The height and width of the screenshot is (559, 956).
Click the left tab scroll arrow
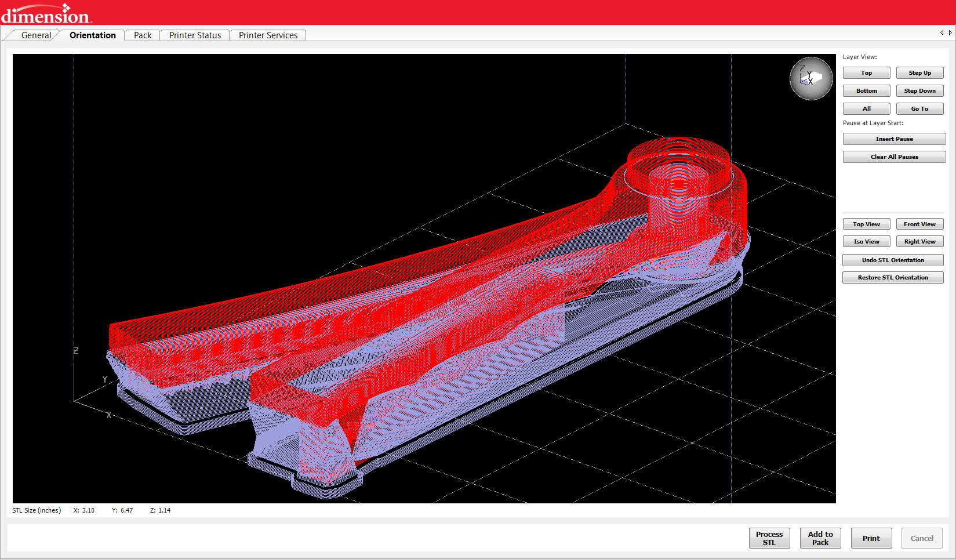tap(942, 33)
